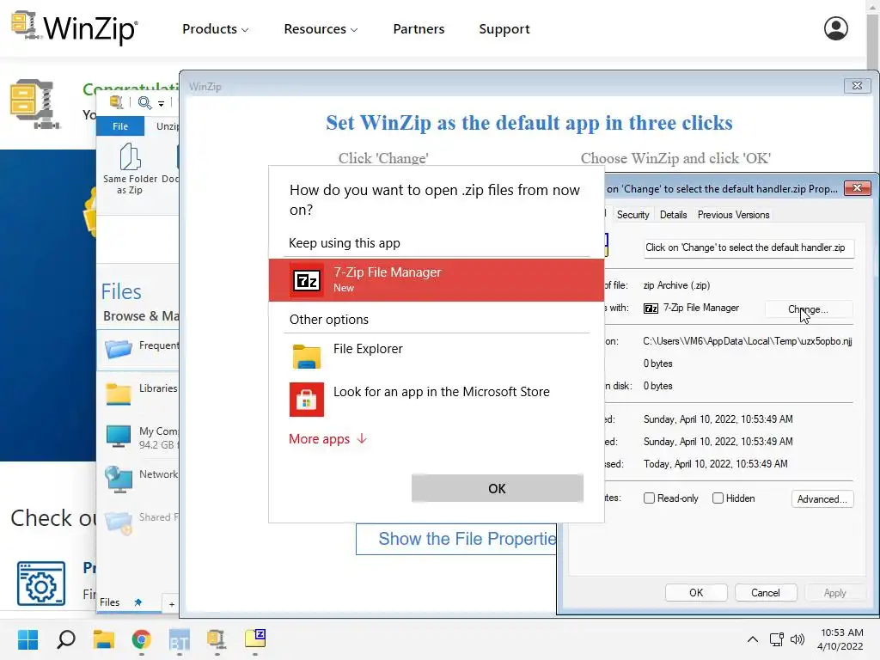Screen dimensions: 880x660
Task: Expand the Resources menu dropdown
Action: pyautogui.click(x=321, y=29)
